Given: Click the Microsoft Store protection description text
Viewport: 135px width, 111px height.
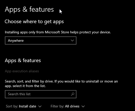Looking at the screenshot, I should pos(58,32).
